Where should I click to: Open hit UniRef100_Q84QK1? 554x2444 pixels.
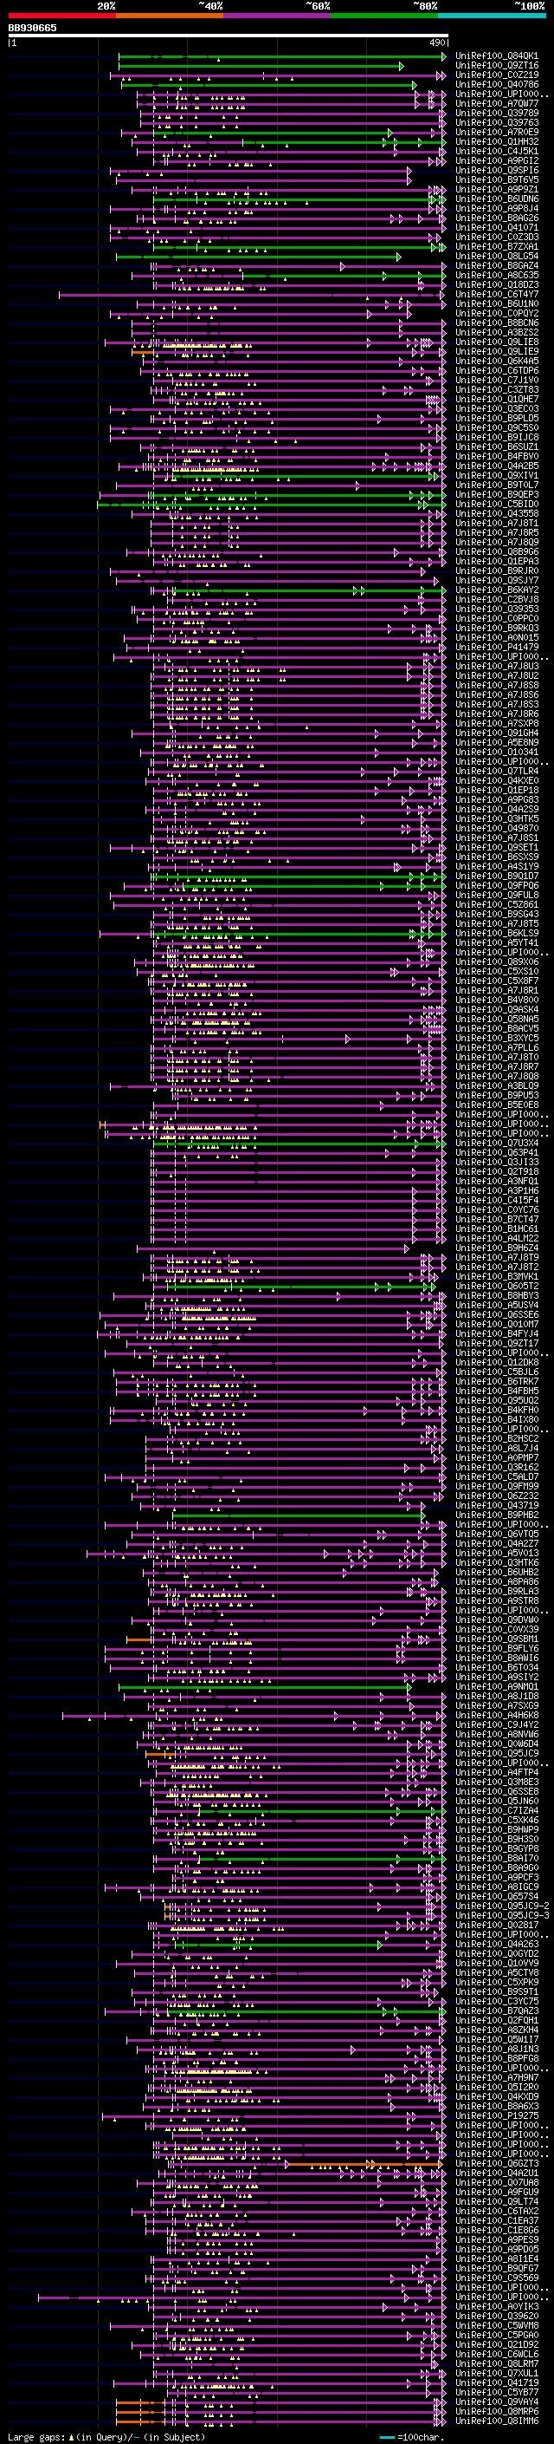click(x=496, y=56)
